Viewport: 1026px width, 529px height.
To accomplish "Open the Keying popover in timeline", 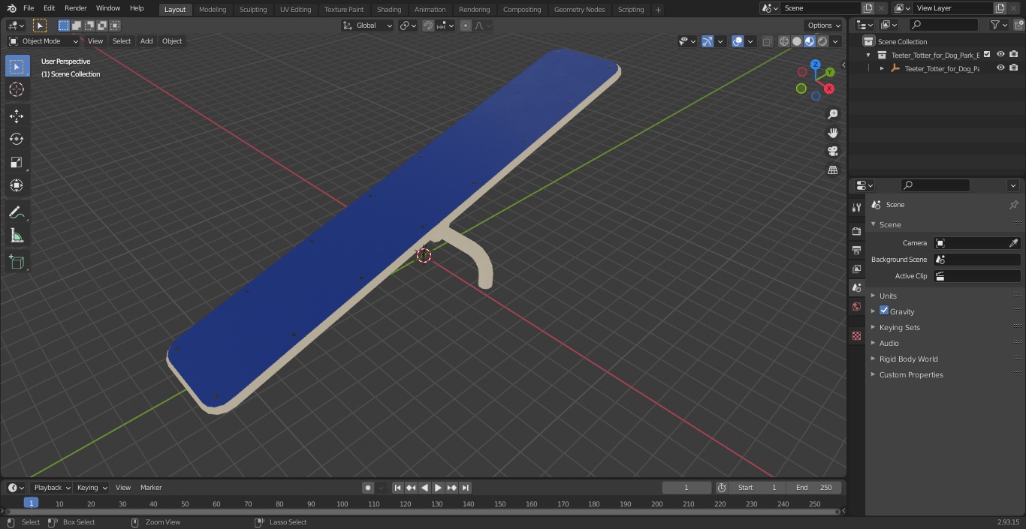I will pos(92,488).
